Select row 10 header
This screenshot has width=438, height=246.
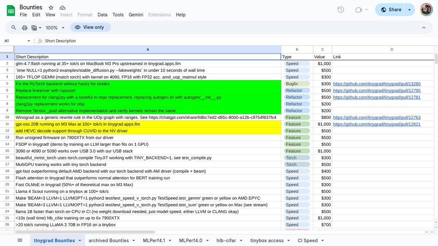[x=7, y=117]
